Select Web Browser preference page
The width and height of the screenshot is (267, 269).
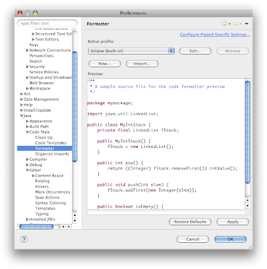(42, 83)
